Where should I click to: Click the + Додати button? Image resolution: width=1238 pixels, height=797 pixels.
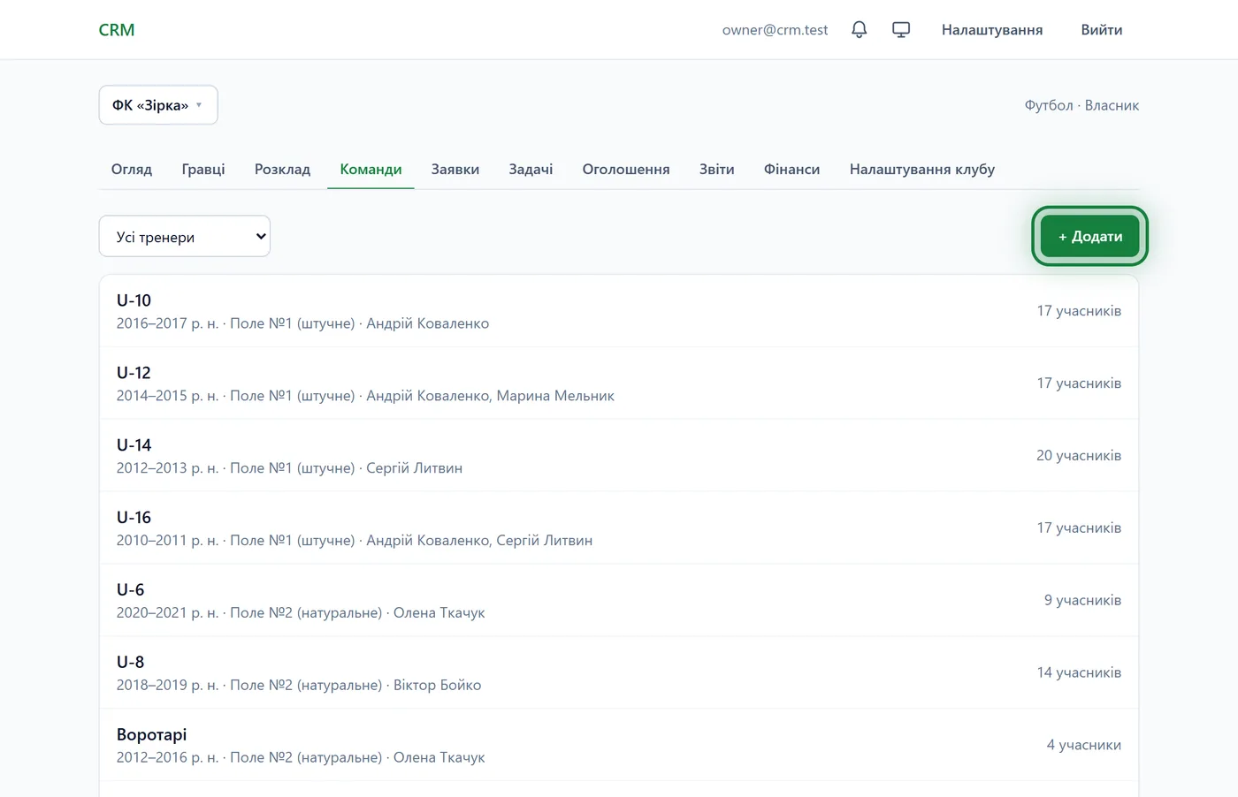point(1090,237)
